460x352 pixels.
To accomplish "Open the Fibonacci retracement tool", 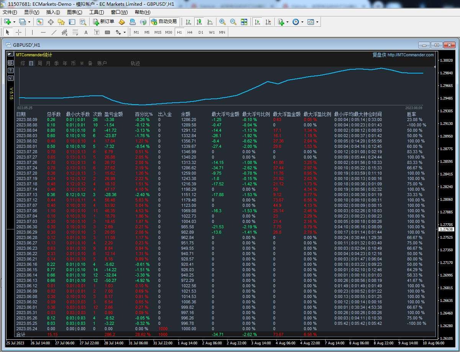I will (x=75, y=32).
